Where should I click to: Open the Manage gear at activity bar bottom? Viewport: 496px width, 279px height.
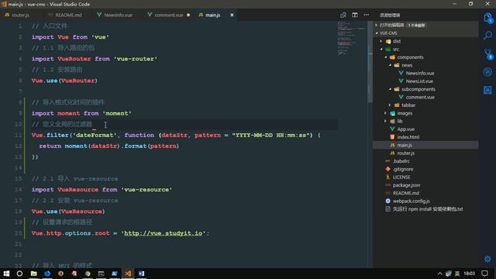[487, 259]
